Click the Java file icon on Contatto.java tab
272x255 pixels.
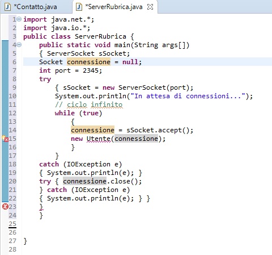pyautogui.click(x=7, y=7)
